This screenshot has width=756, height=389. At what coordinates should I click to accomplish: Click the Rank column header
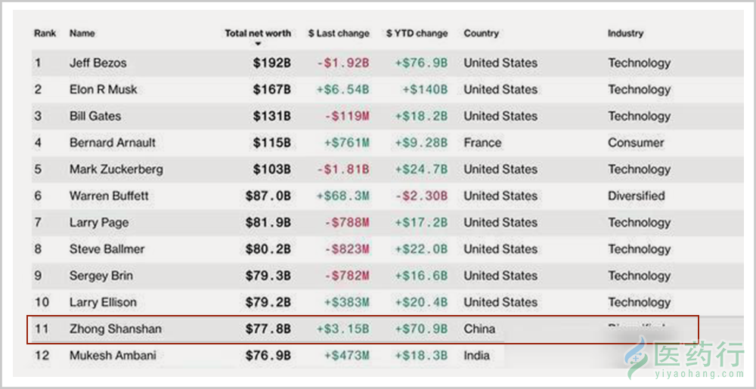click(45, 34)
